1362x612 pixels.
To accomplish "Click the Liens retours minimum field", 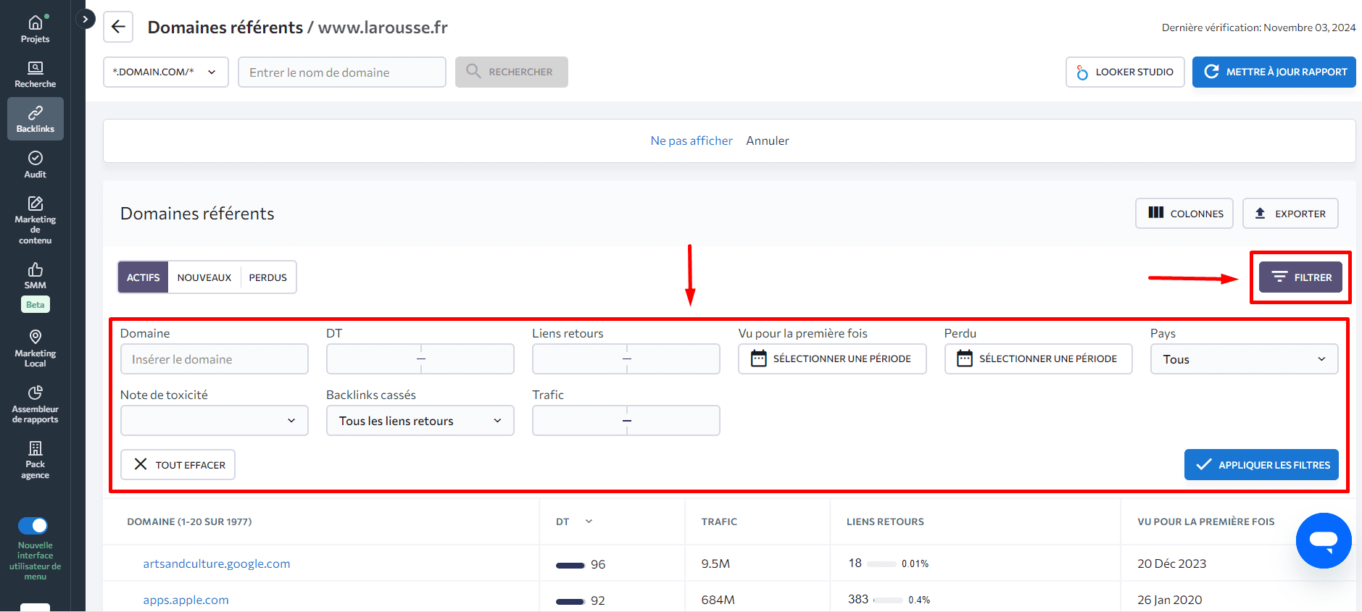I will point(578,359).
